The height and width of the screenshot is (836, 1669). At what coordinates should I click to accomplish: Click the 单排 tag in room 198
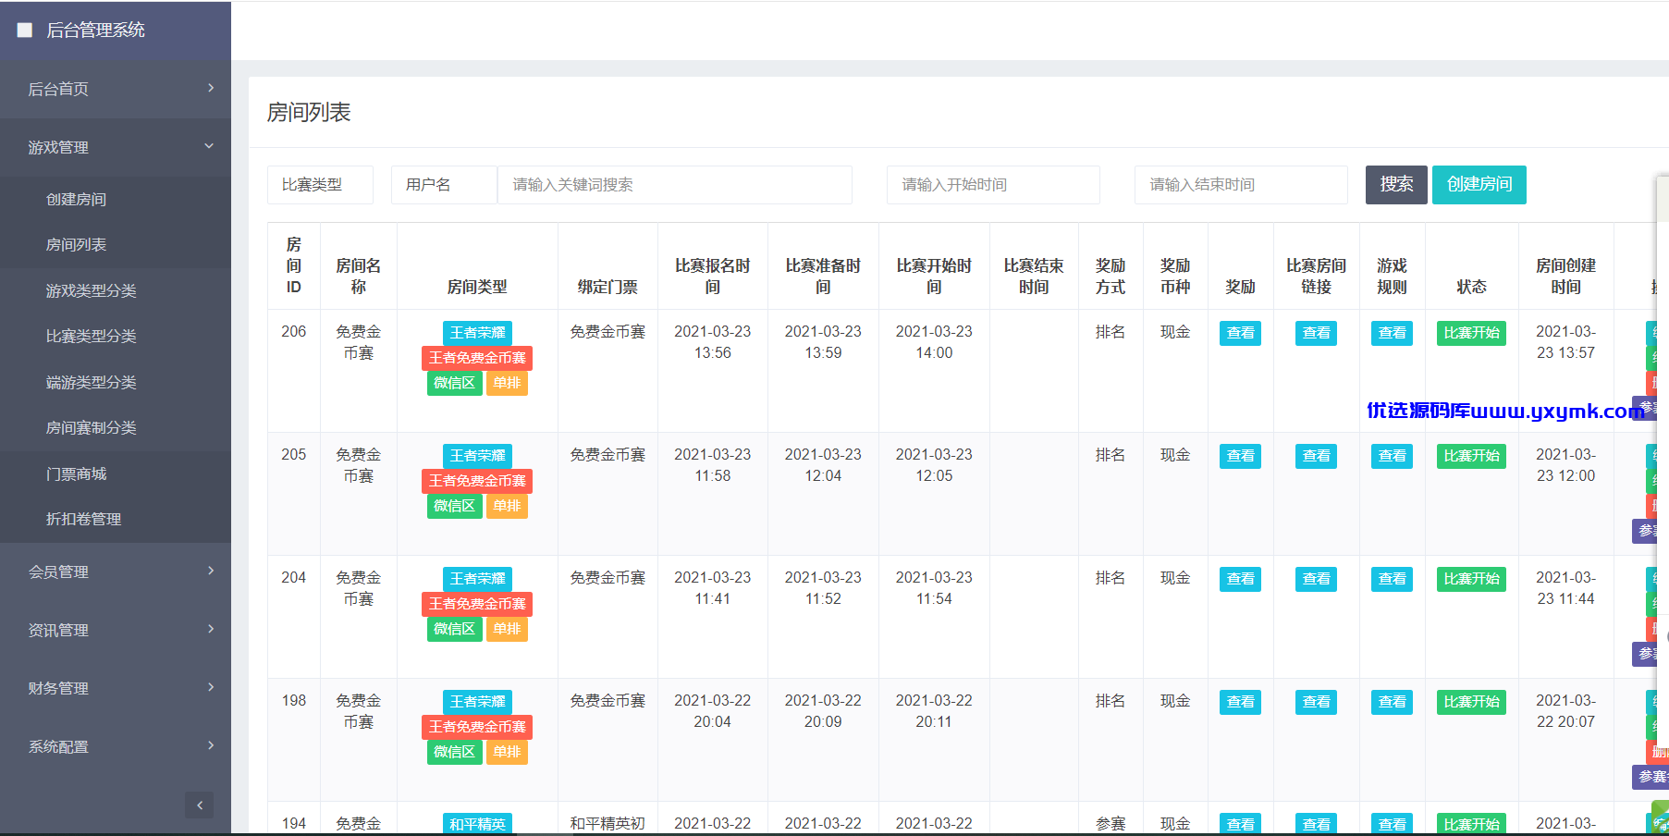point(507,752)
